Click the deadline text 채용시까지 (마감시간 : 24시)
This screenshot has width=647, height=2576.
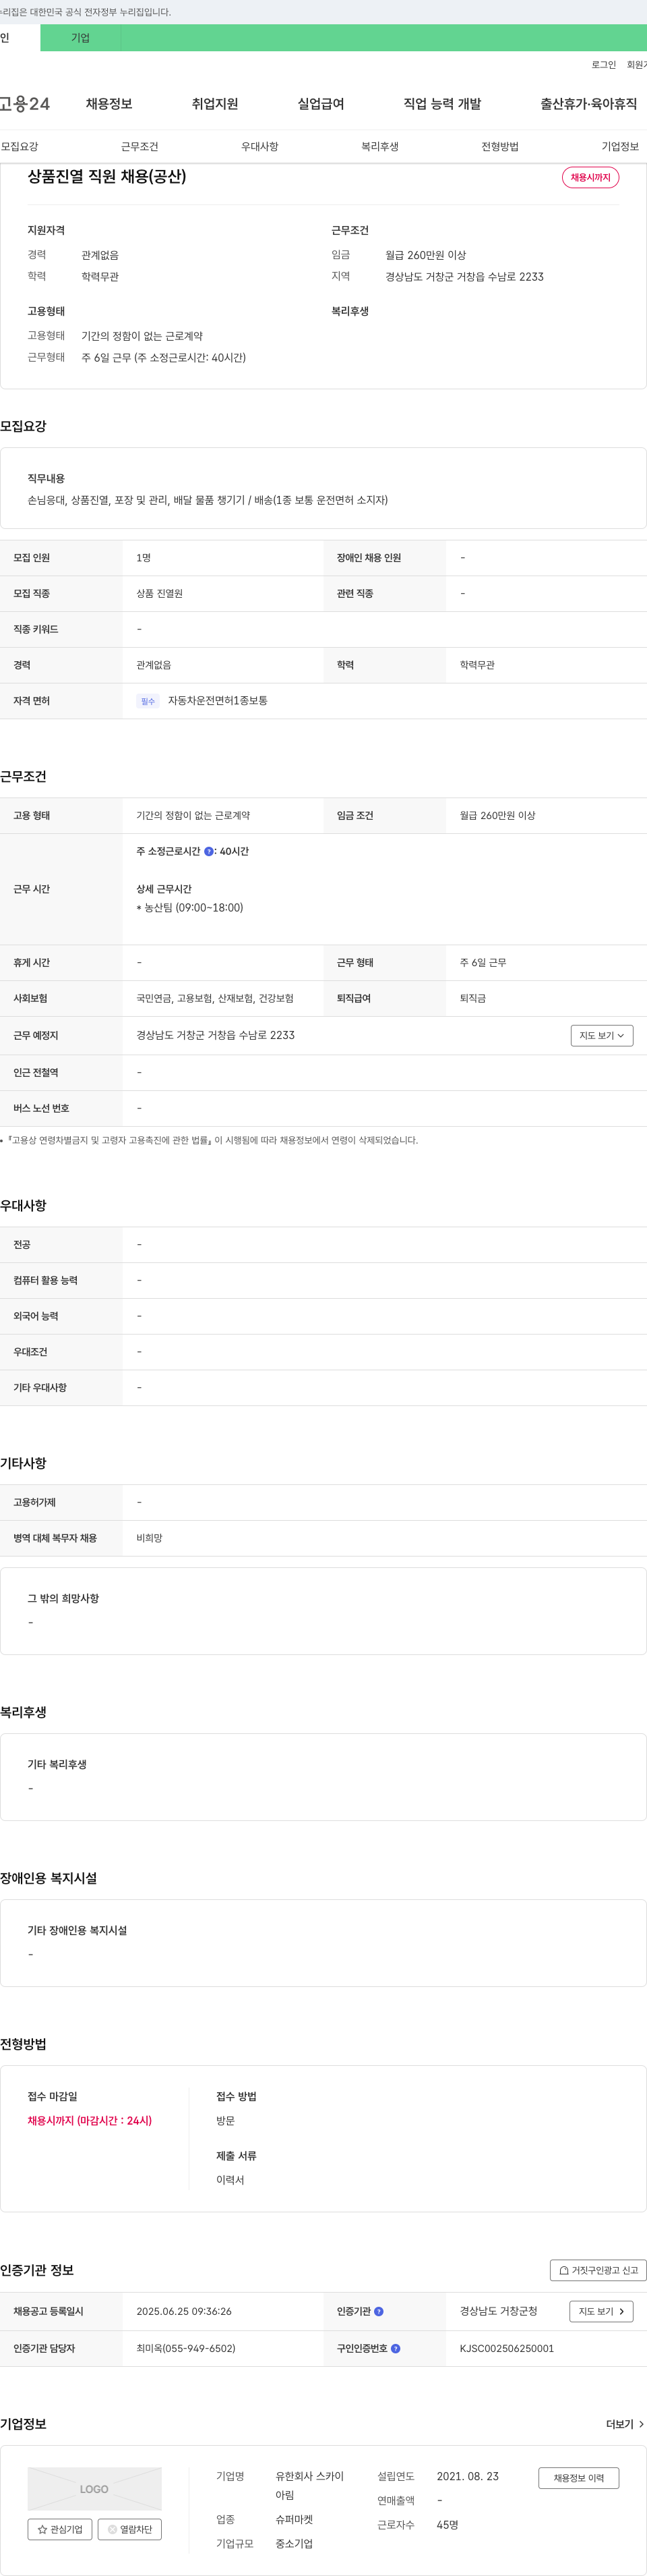click(90, 2120)
